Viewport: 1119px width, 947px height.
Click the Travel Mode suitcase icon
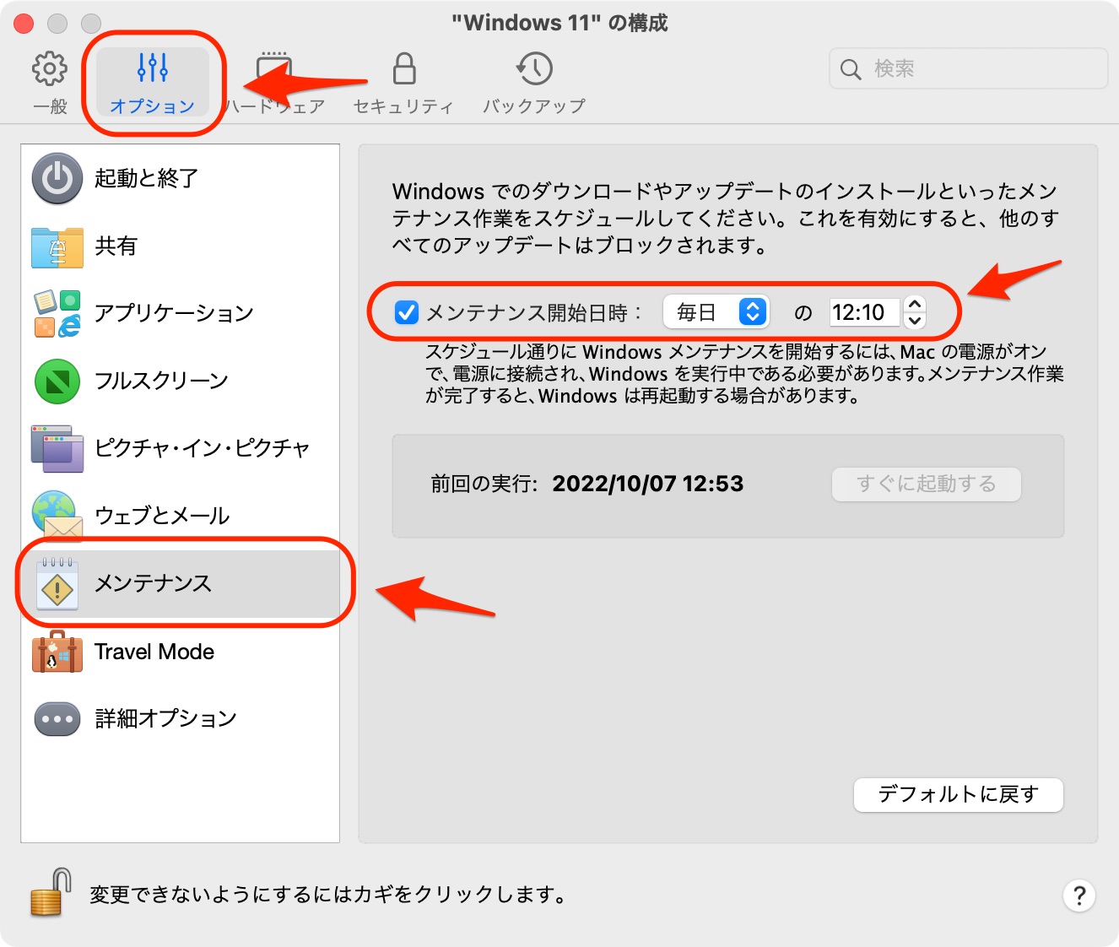pyautogui.click(x=57, y=652)
